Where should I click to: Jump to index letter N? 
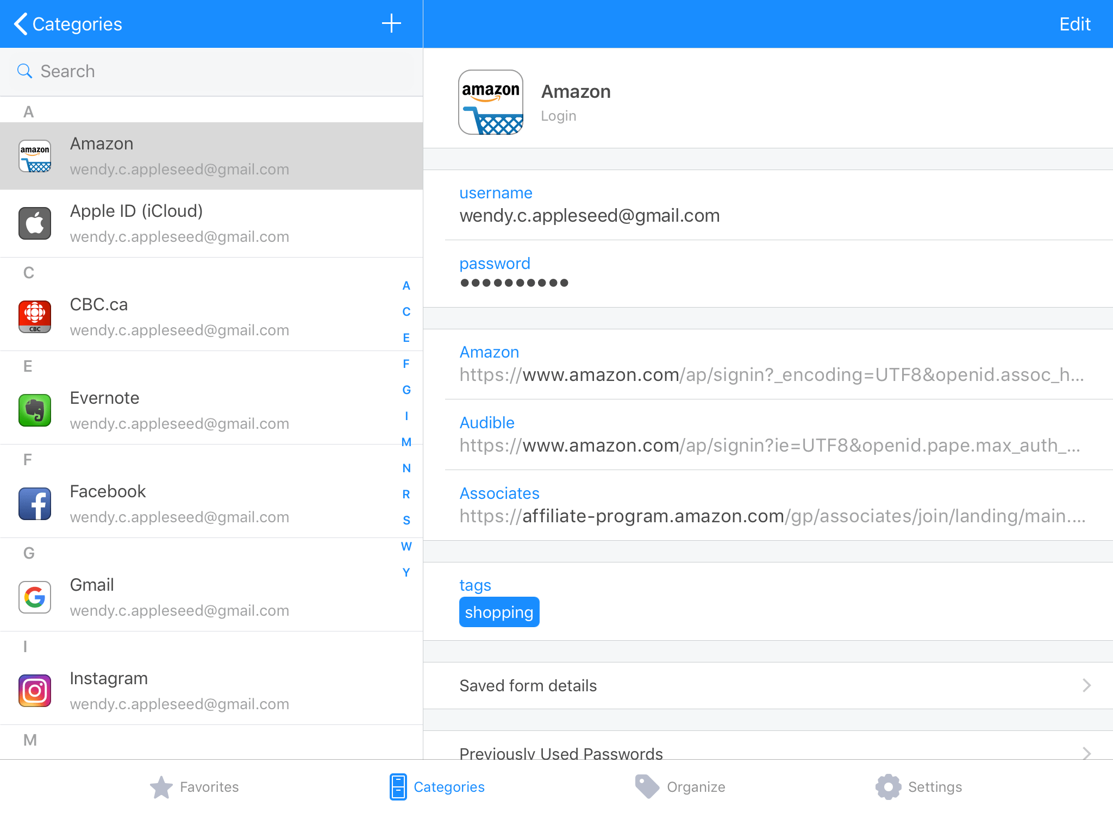[406, 468]
